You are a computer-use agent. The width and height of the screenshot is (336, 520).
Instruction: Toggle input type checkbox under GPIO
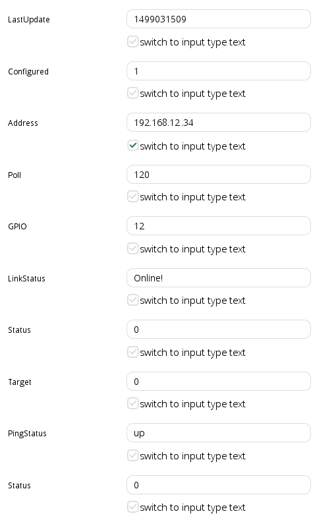[133, 248]
